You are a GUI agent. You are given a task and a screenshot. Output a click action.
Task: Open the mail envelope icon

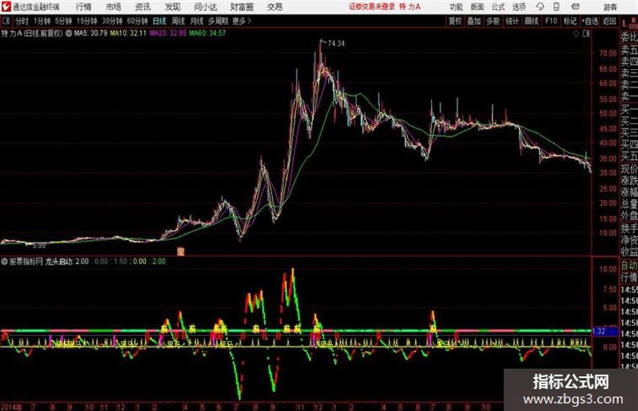click(575, 7)
